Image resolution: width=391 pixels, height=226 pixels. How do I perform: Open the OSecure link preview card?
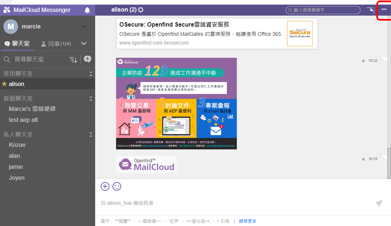(217, 34)
